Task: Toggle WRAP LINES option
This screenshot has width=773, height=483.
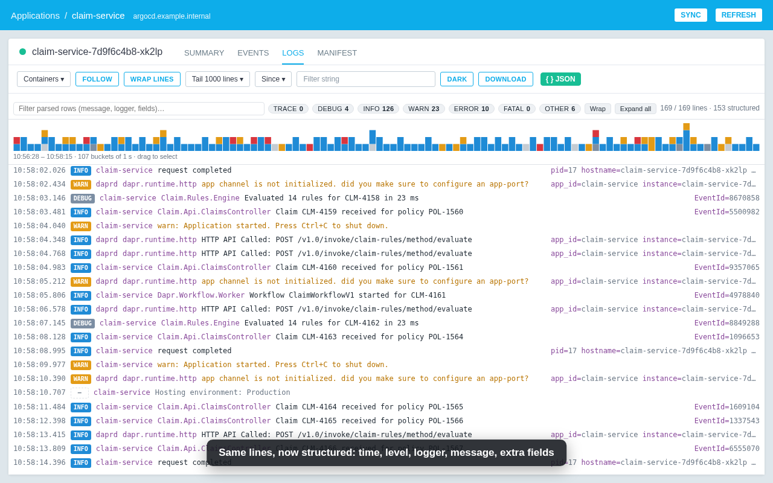Action: (x=152, y=79)
